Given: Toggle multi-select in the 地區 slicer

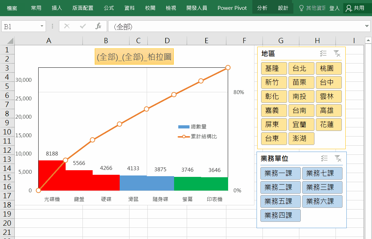Looking at the screenshot, I should [324, 53].
